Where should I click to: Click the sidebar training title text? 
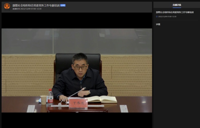175,12
